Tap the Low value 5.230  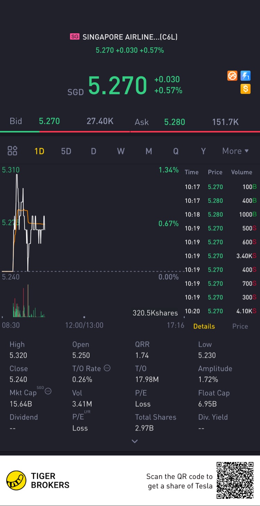point(207,356)
